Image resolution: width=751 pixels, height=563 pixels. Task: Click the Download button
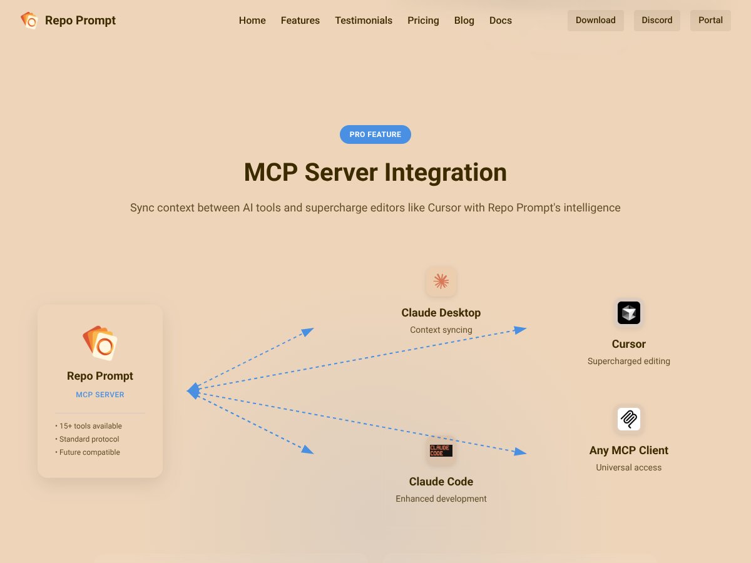click(595, 20)
